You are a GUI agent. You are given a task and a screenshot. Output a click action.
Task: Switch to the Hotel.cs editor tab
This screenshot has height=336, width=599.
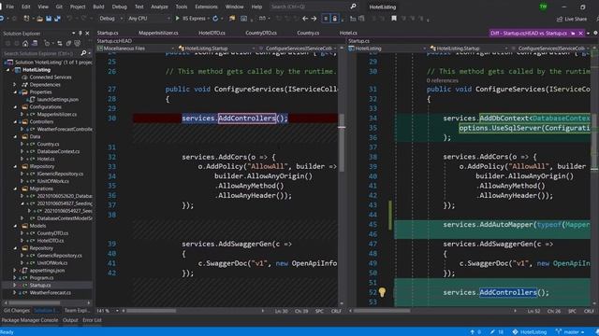tap(348, 34)
